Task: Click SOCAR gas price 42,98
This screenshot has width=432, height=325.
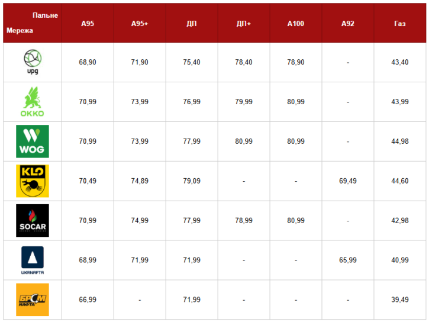Action: [400, 221]
